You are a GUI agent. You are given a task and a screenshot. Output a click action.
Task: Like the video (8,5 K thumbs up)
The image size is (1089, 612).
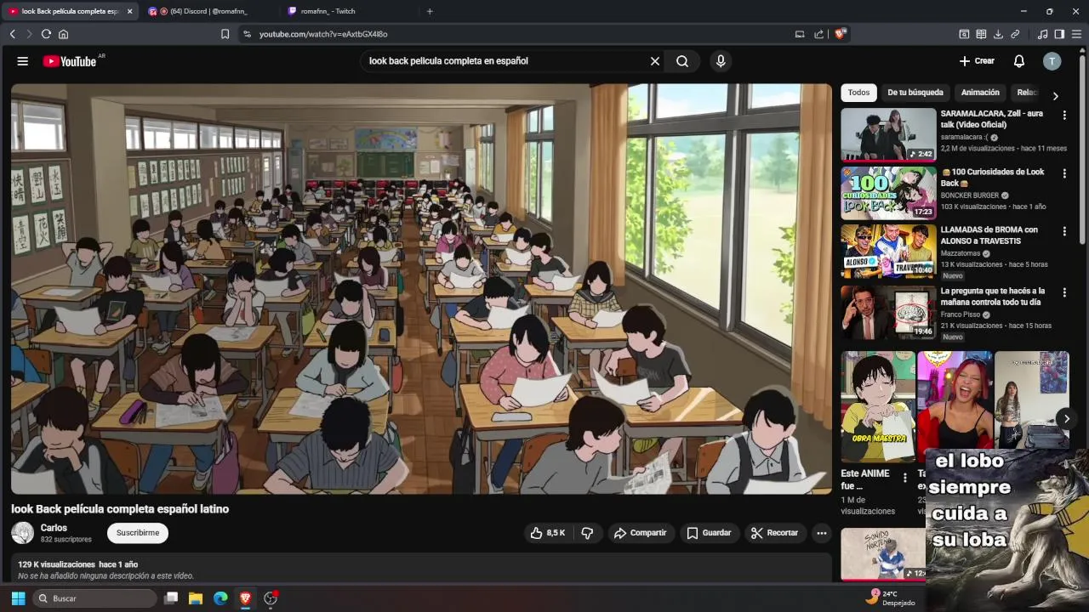coord(547,533)
